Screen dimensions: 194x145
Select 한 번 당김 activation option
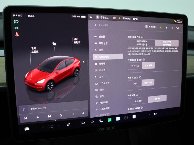tap(135, 66)
